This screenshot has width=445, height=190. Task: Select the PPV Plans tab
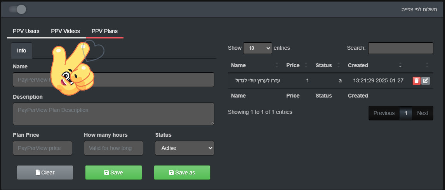pyautogui.click(x=104, y=31)
